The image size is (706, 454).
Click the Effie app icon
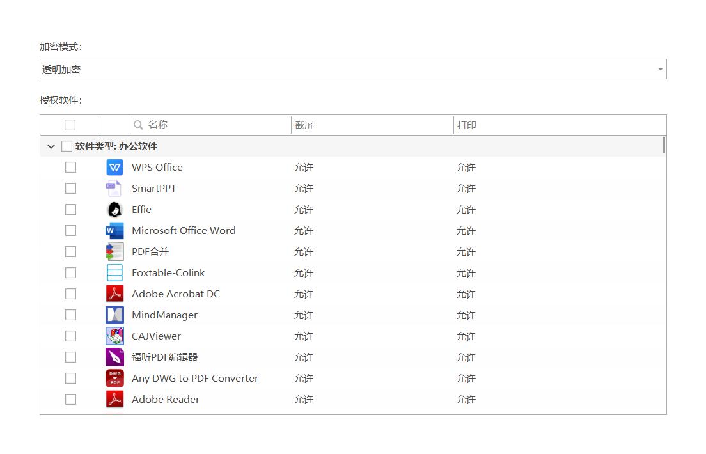click(114, 210)
